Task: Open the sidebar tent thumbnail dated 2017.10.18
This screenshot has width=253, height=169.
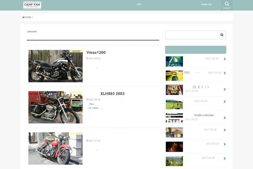Action: coord(174,61)
